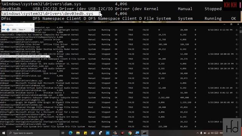This screenshot has width=242, height=136.
Task: Select the 'condrv' Console Driver row
Action: coord(119,39)
